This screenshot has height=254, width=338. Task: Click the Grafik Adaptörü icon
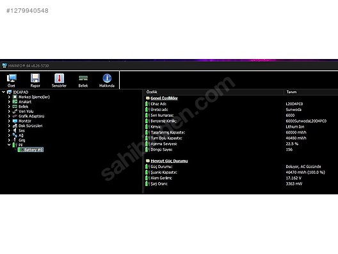[x=15, y=116]
